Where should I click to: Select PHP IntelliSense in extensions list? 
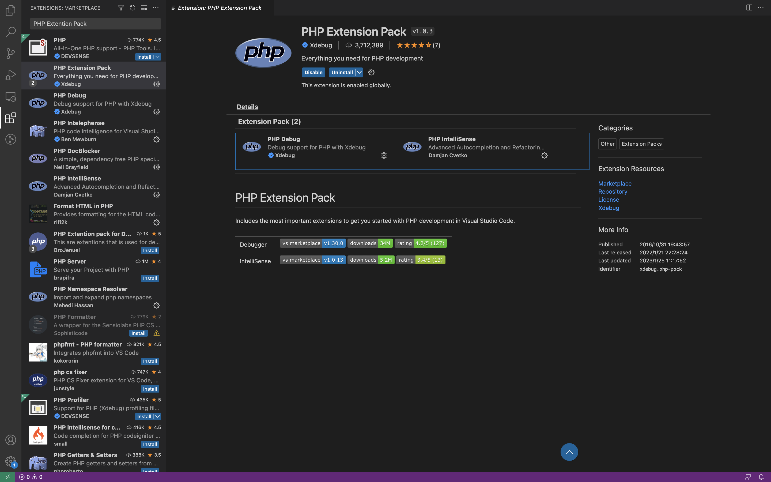94,186
